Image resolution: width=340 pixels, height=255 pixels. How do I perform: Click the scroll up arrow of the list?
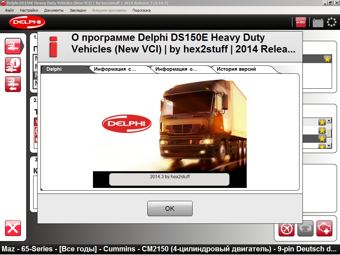(x=329, y=121)
